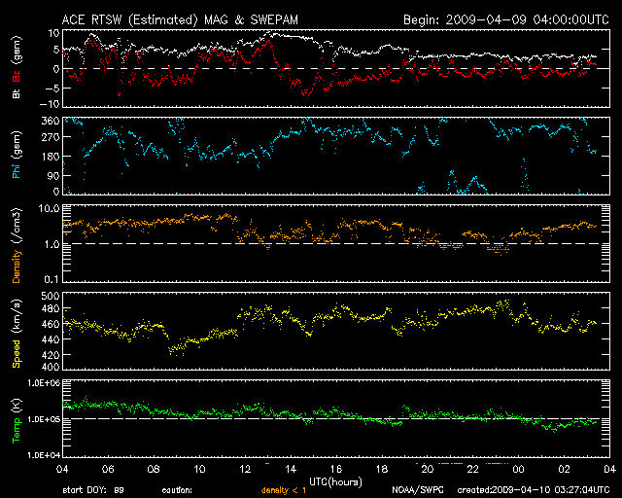Screen dimensions: 622x498
Task: Click the orange 'density < 1' caution text
Action: (x=284, y=490)
